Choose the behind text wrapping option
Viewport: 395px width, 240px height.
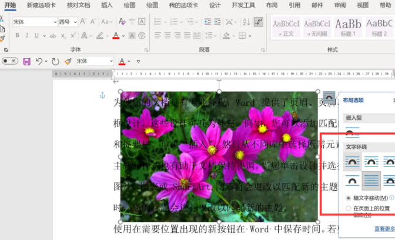coord(371,181)
